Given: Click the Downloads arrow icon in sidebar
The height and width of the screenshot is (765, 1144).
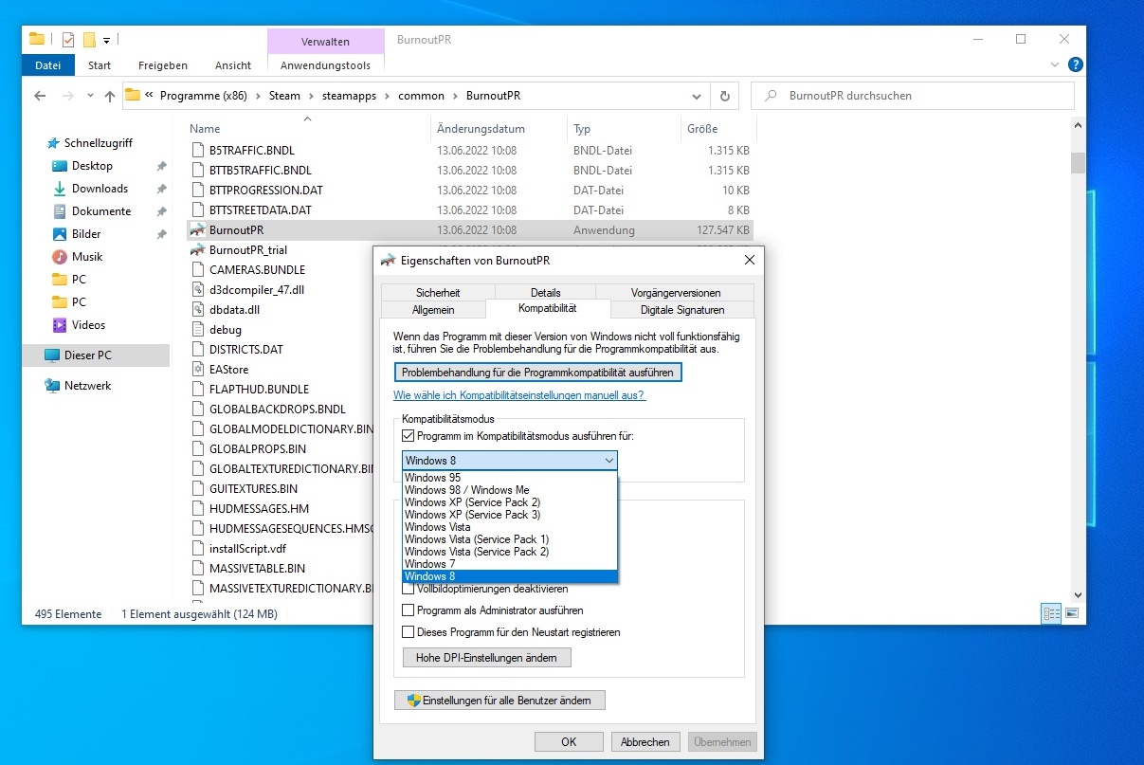Looking at the screenshot, I should click(x=60, y=189).
